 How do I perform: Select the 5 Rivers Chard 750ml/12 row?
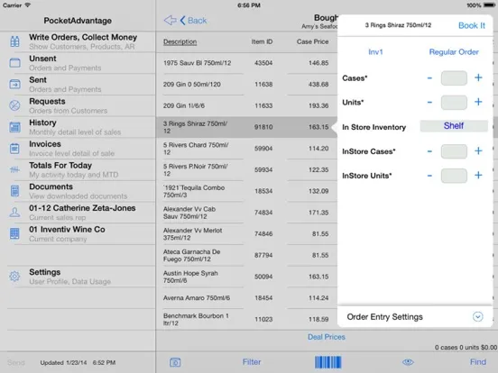click(246, 149)
